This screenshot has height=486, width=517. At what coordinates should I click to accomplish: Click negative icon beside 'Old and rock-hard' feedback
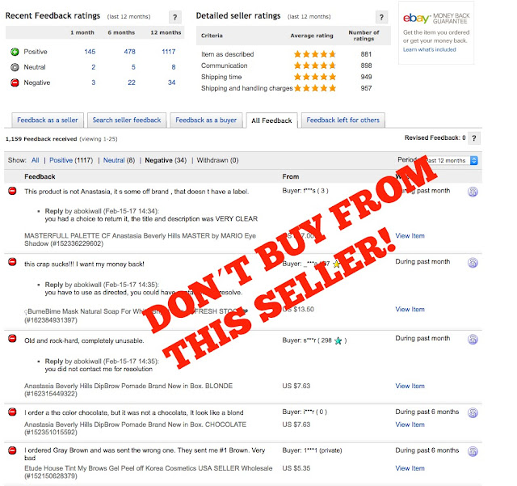(13, 339)
